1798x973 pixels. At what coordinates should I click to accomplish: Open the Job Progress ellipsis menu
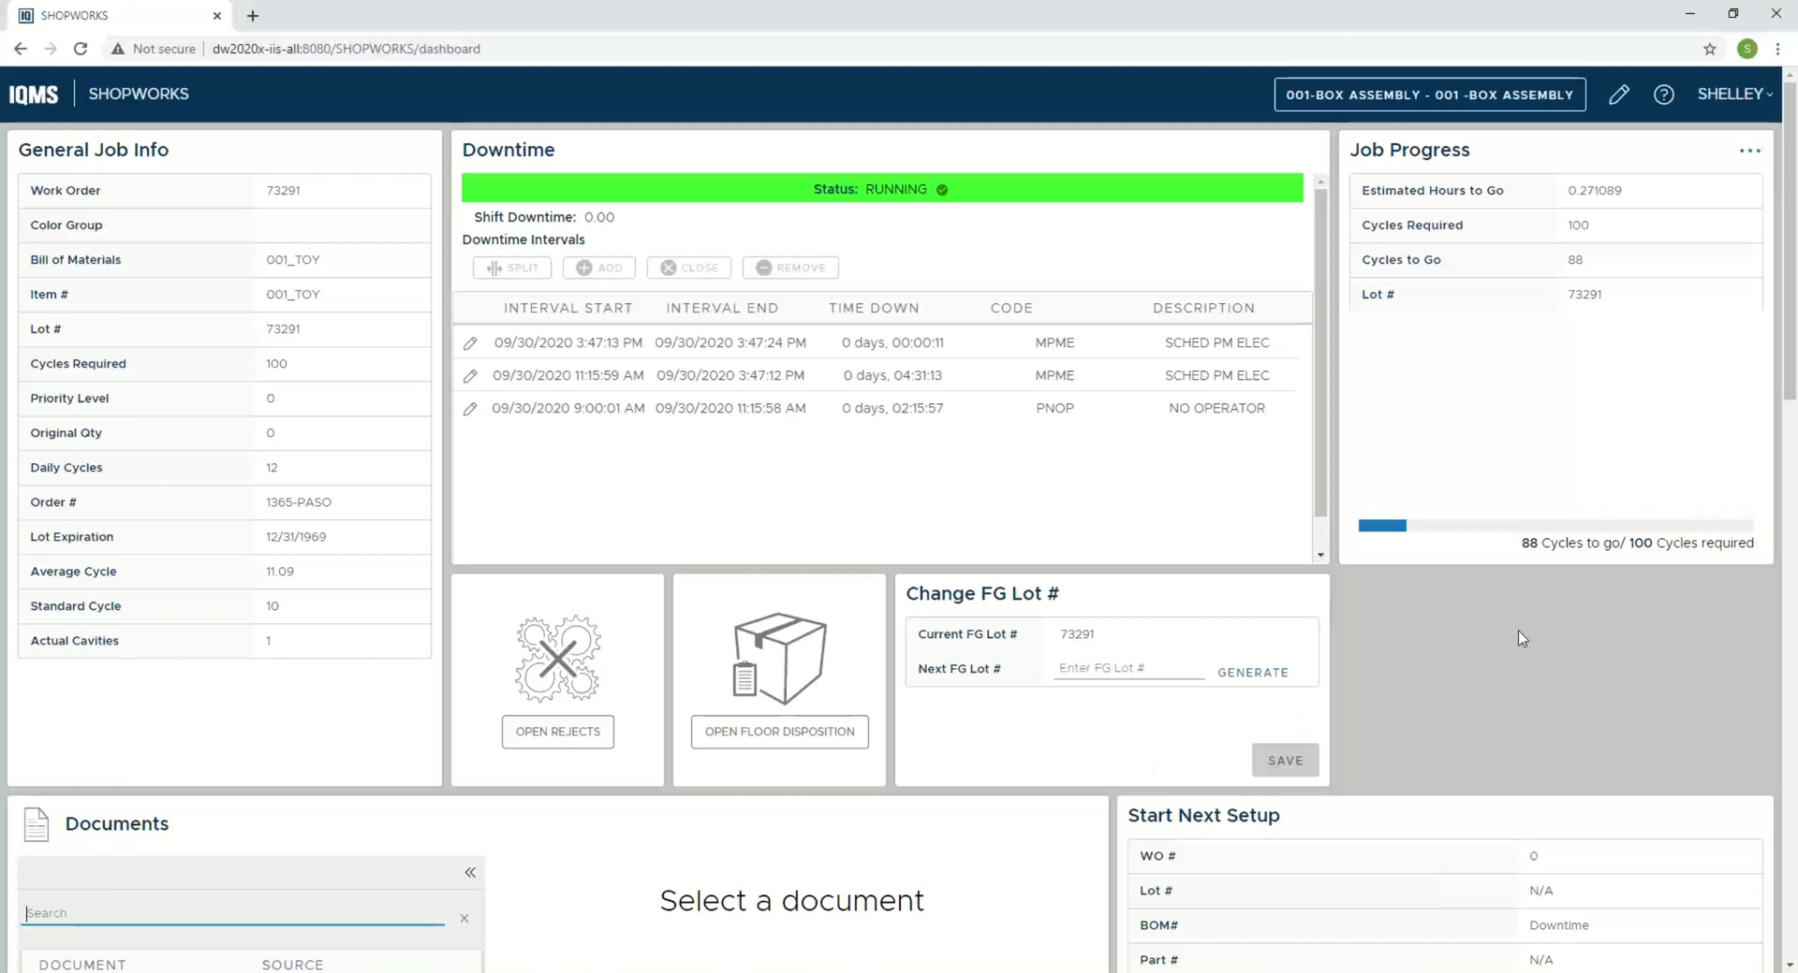[x=1750, y=150]
